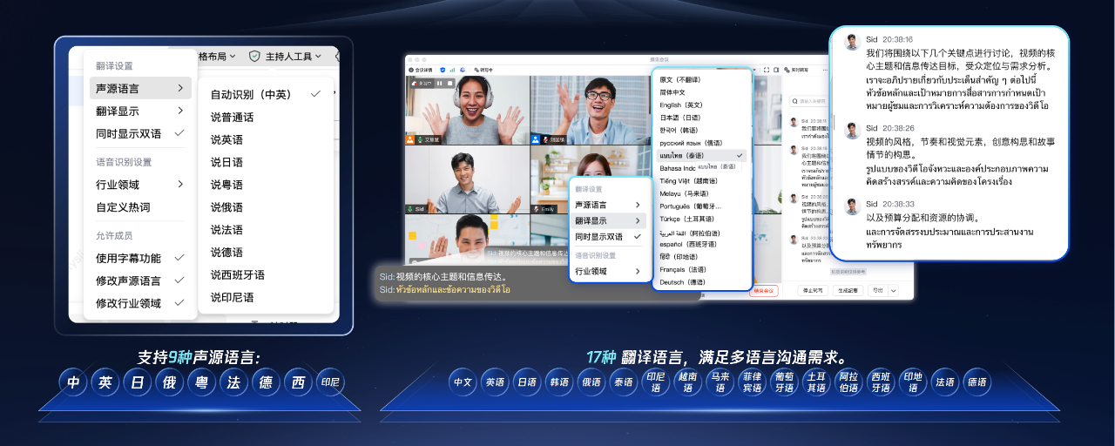Viewport: 1115px width, 446px height.
Task: Click the fullscreen icon in meeting toolbar
Action: (x=766, y=70)
